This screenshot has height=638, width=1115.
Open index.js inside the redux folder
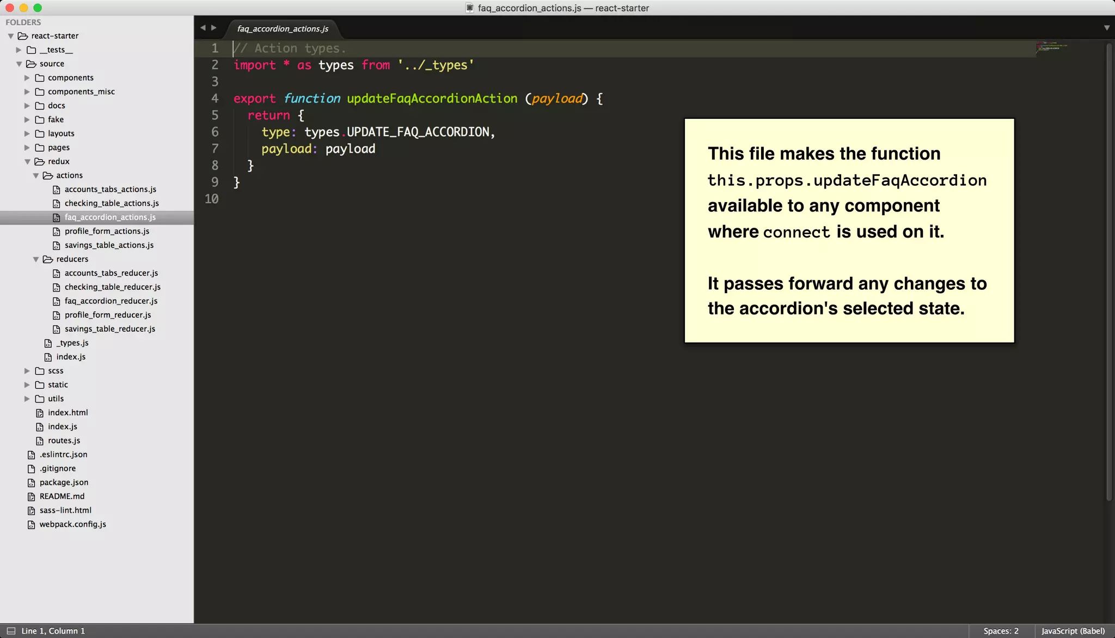click(x=71, y=357)
